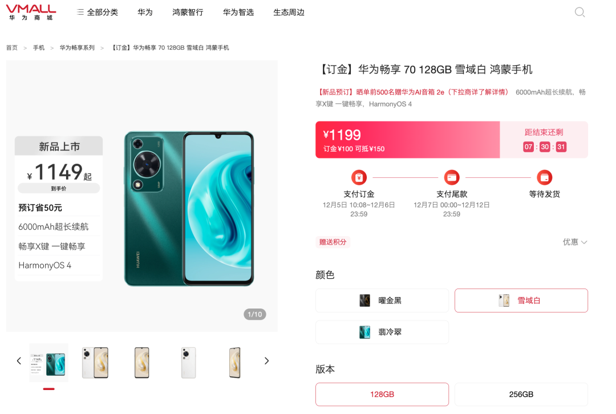Open 全部分类 hamburger menu icon
This screenshot has width=616, height=414.
80,12
